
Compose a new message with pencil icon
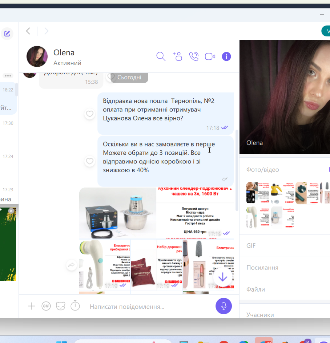click(x=7, y=33)
